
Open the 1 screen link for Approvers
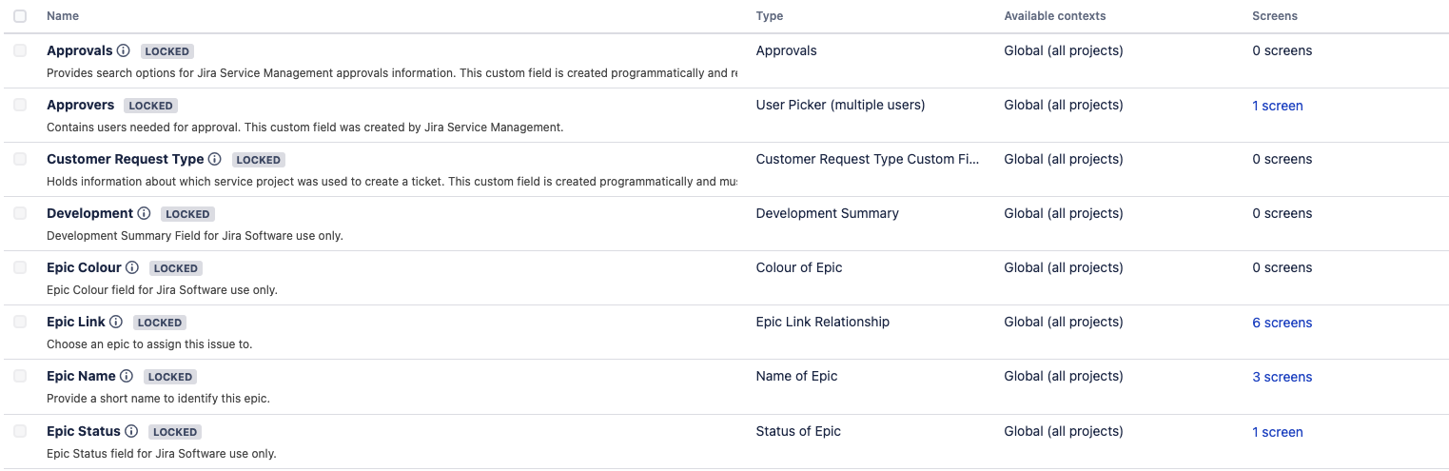coord(1277,106)
